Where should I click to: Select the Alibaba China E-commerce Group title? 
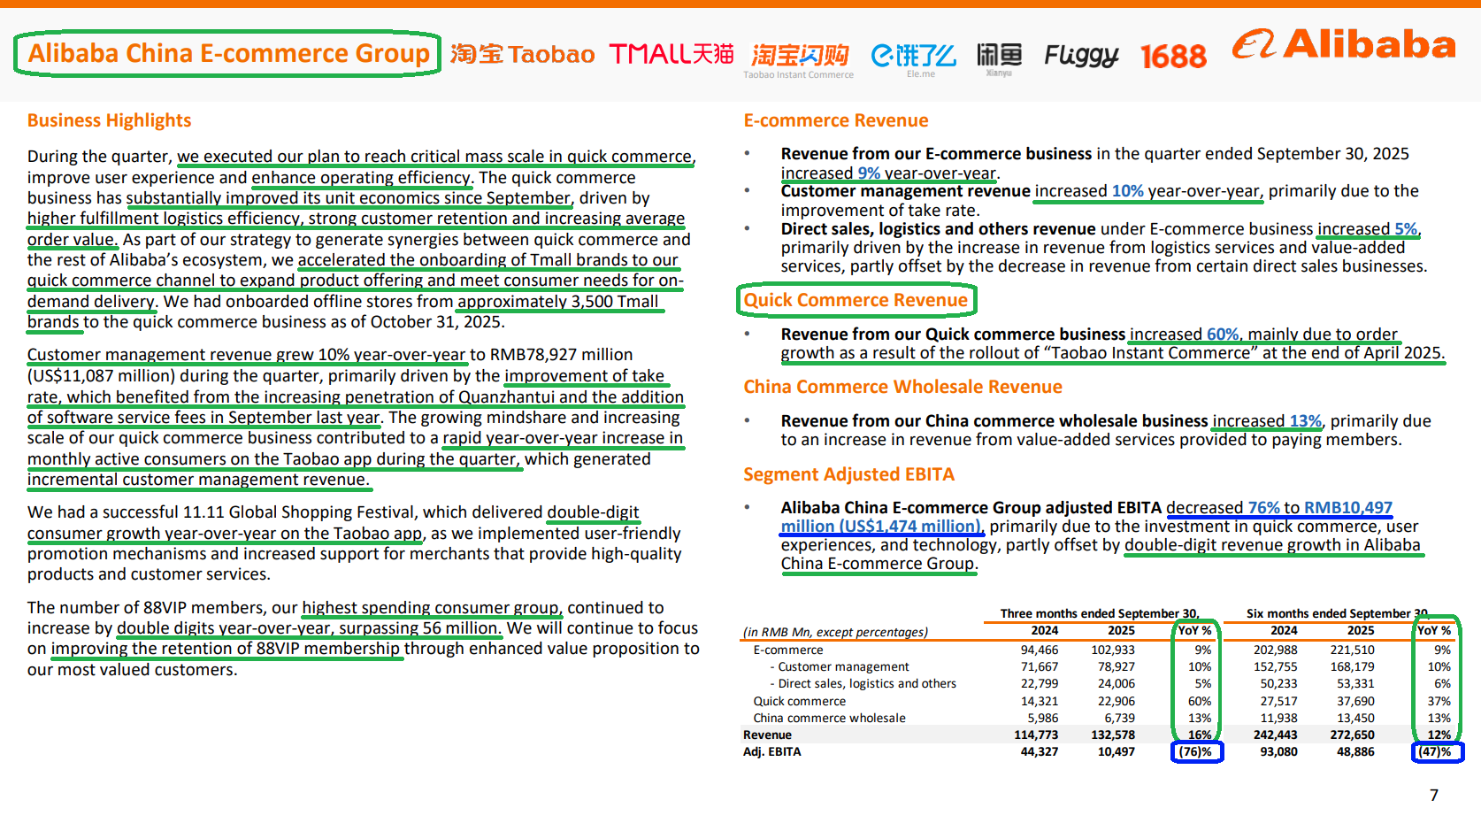click(x=228, y=54)
